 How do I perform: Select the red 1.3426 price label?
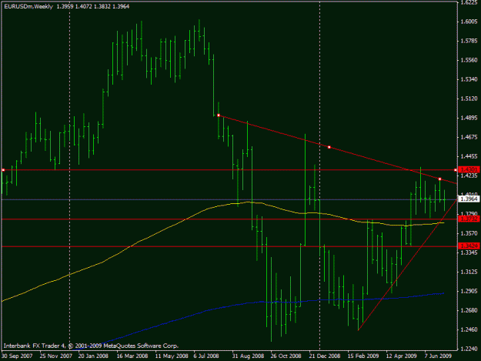[x=469, y=246]
